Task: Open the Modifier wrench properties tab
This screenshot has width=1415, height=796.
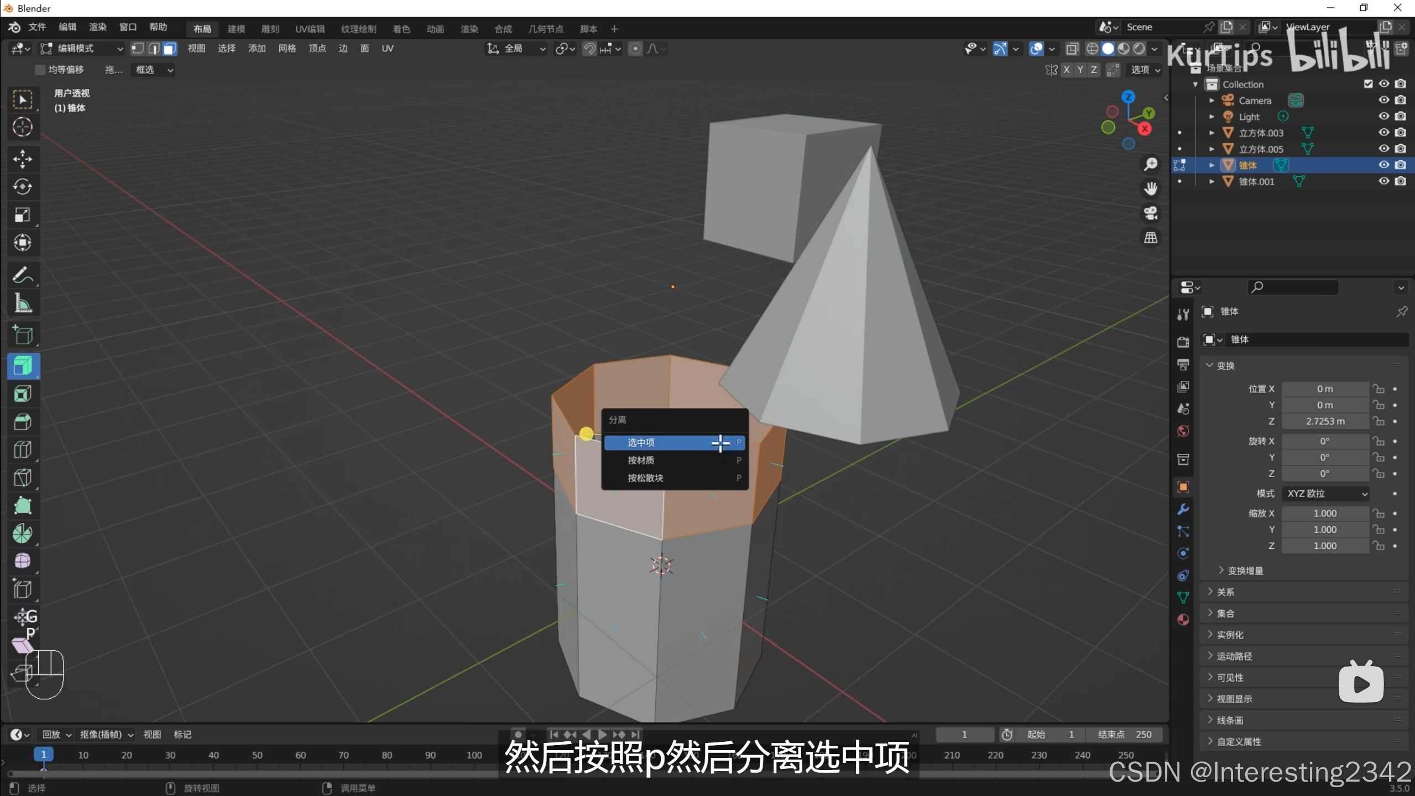Action: tap(1183, 509)
